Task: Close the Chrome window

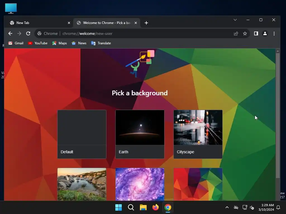Action: pyautogui.click(x=274, y=20)
